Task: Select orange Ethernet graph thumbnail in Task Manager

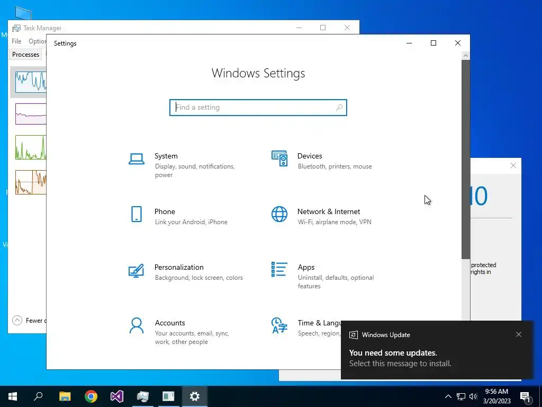Action: point(30,182)
